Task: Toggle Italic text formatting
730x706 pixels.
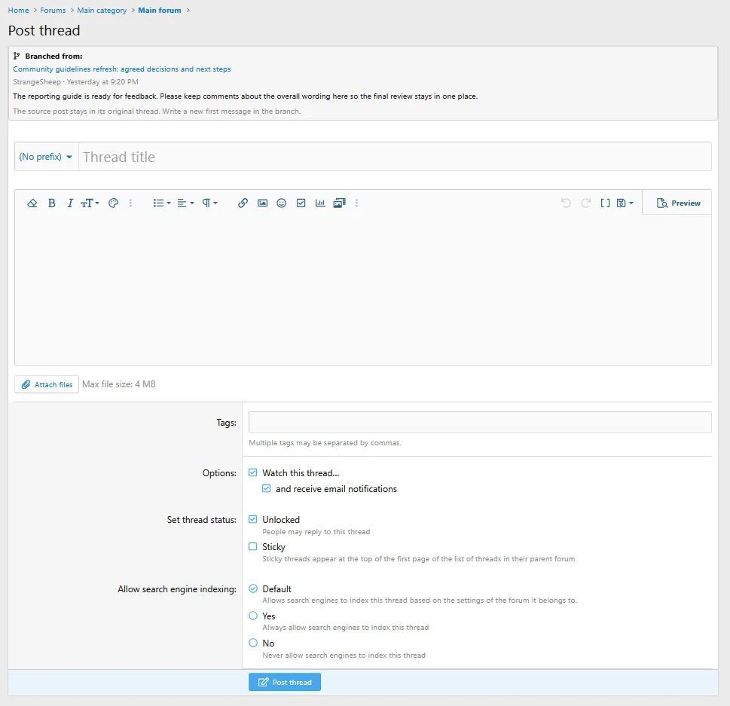Action: [70, 203]
